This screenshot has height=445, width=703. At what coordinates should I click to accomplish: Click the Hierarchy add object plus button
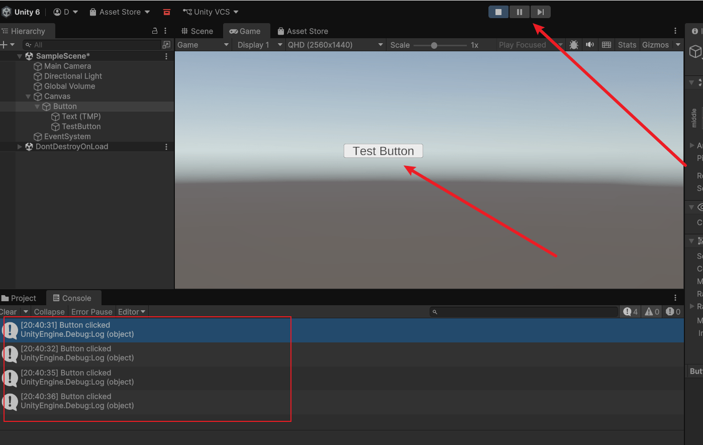(5, 45)
